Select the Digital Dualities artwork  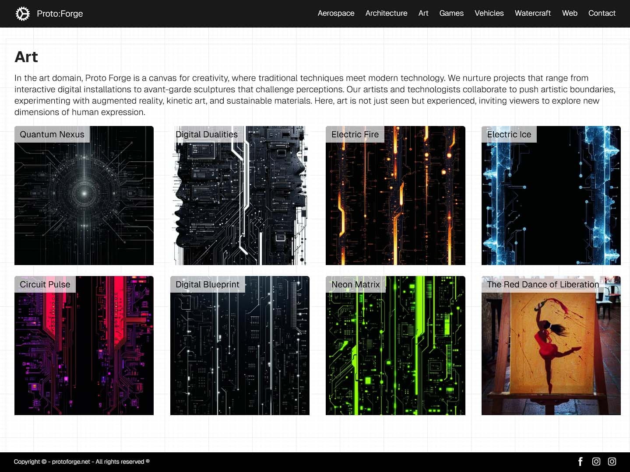coord(239,196)
